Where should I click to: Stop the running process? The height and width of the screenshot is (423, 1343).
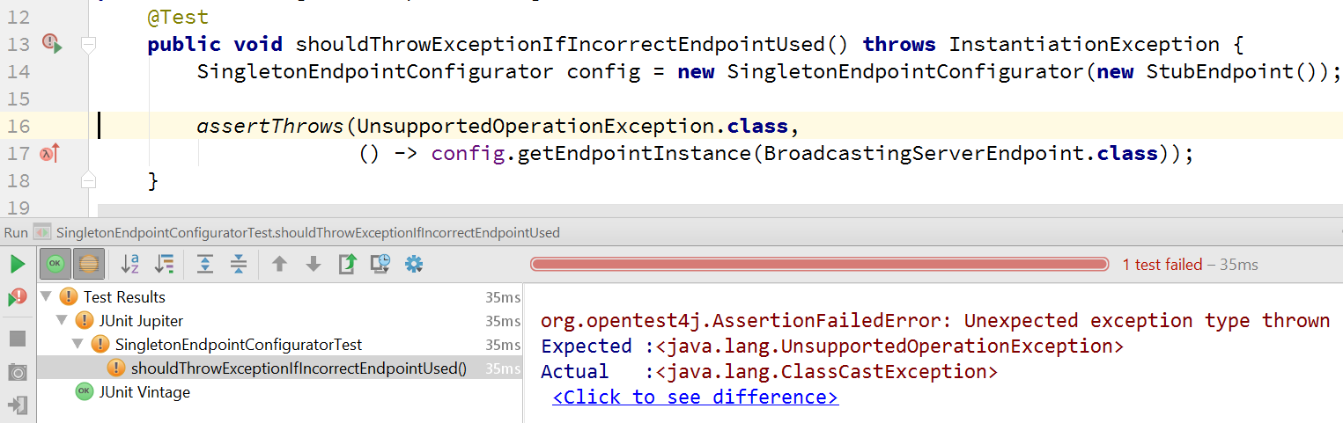pos(17,339)
